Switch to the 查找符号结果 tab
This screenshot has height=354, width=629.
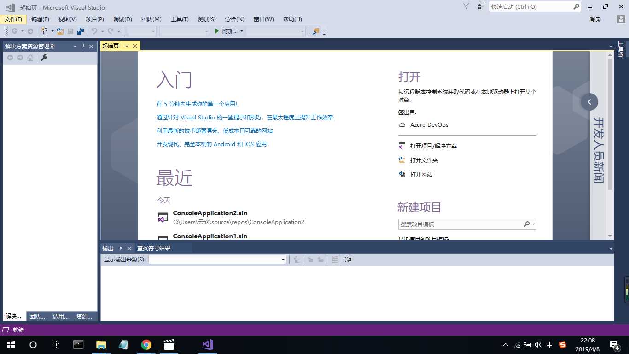154,248
